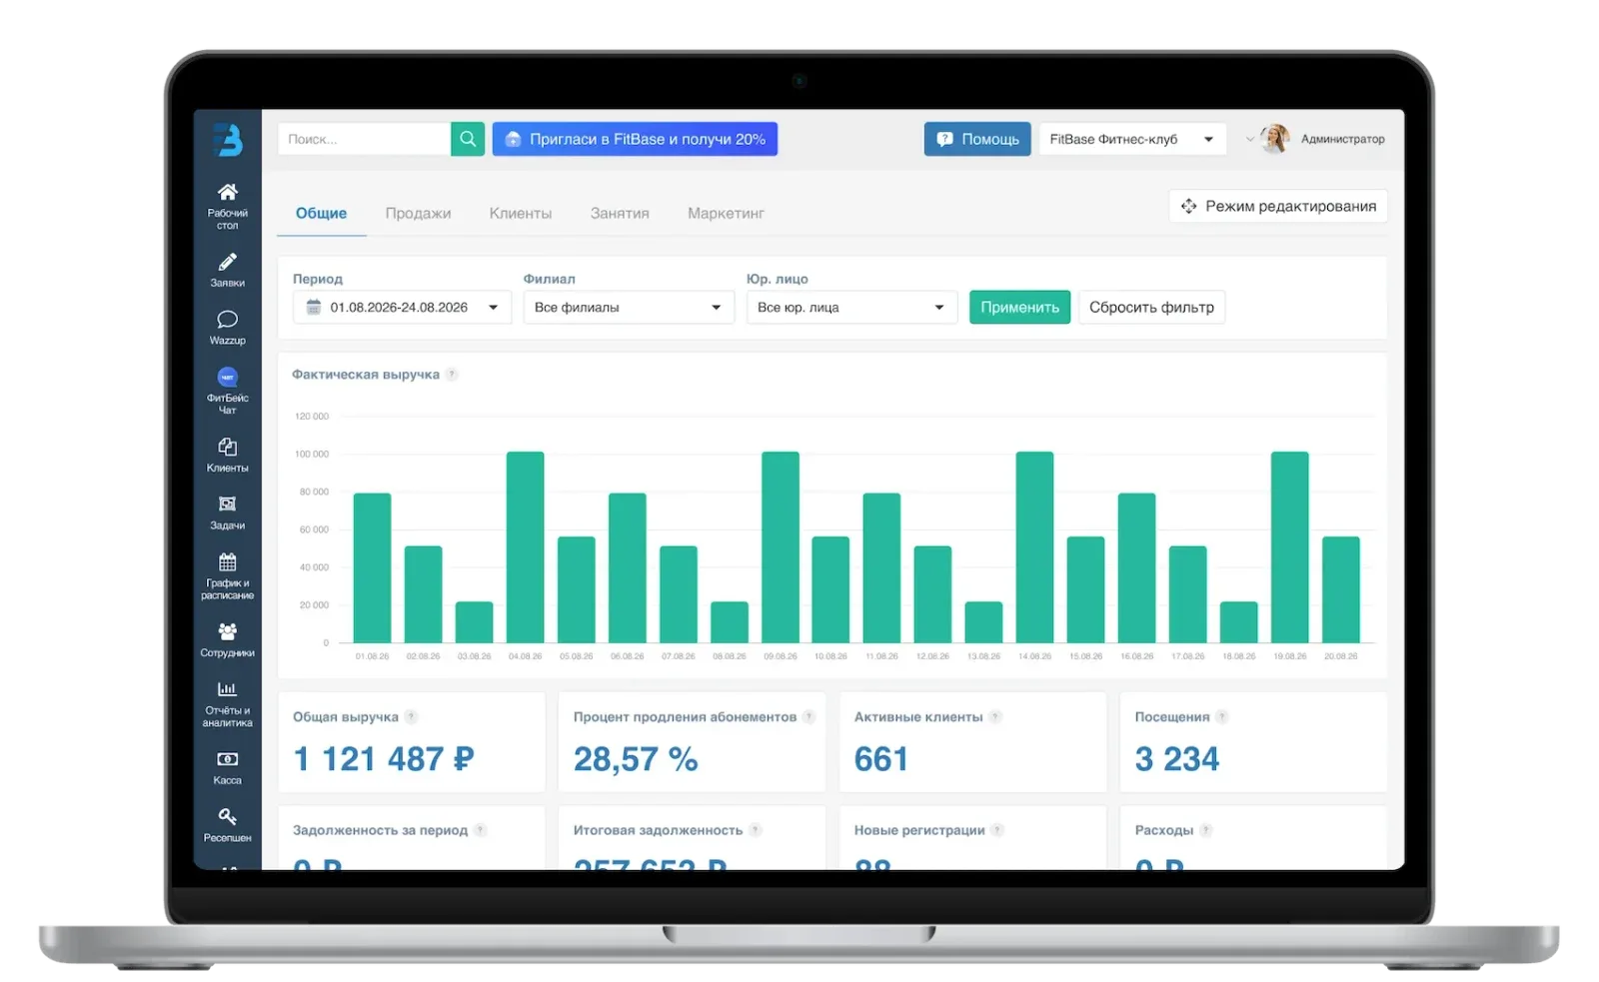This screenshot has height=982, width=1599.
Task: Open the Все юр. лица dropdown
Action: (x=851, y=308)
